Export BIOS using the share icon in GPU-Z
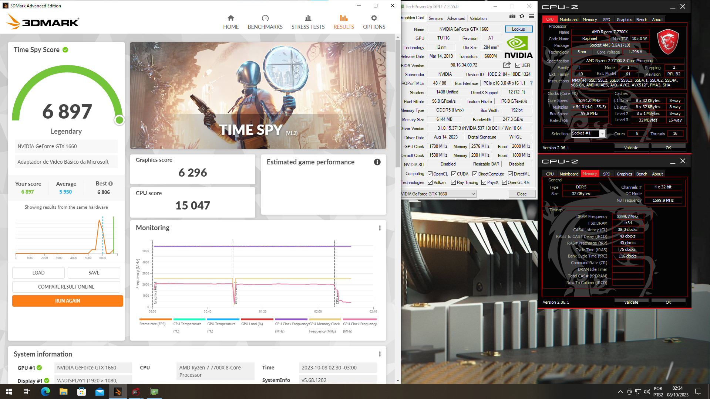Image resolution: width=710 pixels, height=399 pixels. (507, 65)
